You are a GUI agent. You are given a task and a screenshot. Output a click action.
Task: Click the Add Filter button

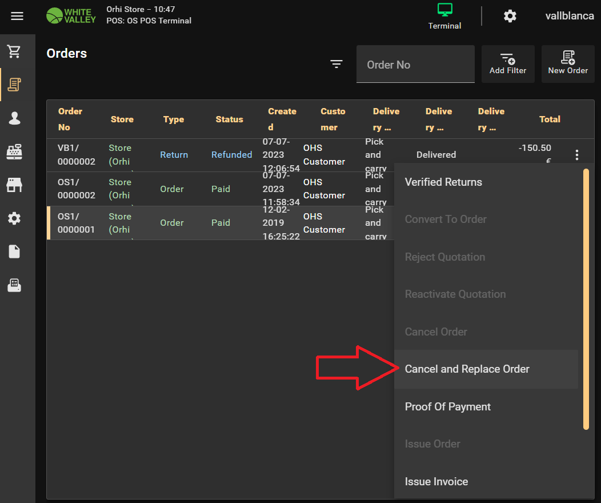coord(508,64)
